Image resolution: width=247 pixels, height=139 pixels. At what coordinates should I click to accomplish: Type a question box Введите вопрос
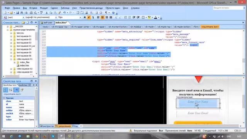click(x=228, y=8)
